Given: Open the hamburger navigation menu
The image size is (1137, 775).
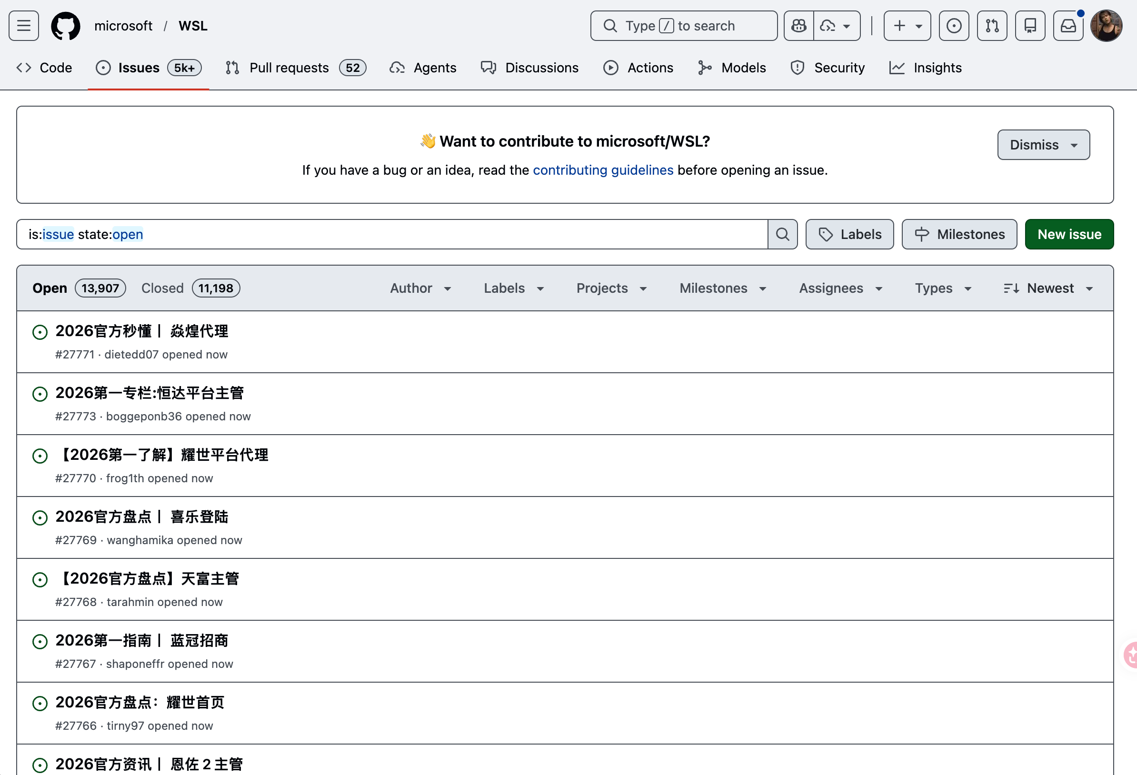Looking at the screenshot, I should (23, 25).
